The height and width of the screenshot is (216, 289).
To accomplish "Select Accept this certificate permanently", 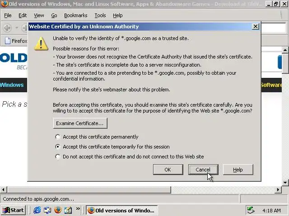I will point(58,137).
